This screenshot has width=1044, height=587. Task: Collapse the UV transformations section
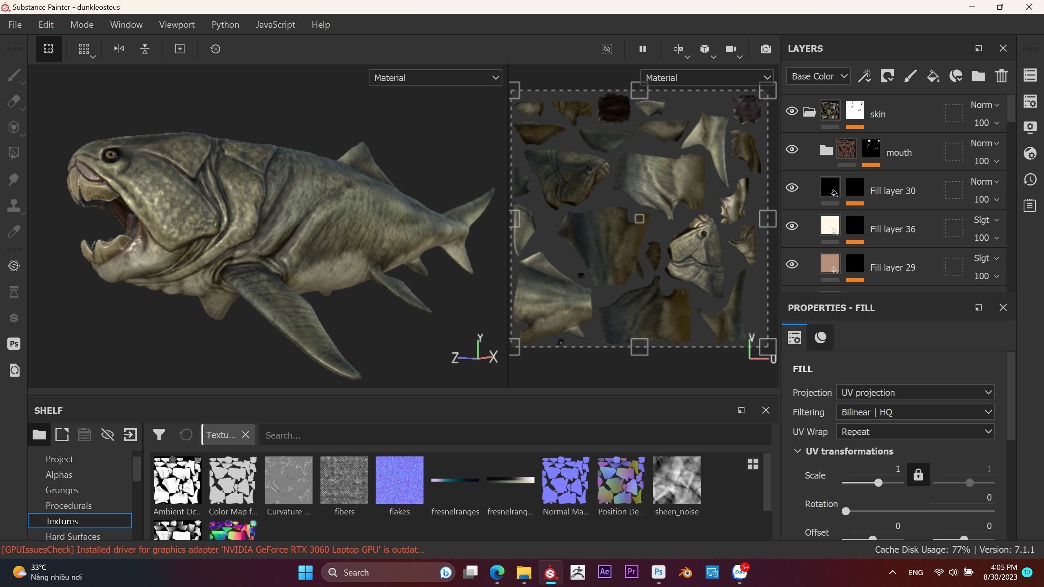797,451
